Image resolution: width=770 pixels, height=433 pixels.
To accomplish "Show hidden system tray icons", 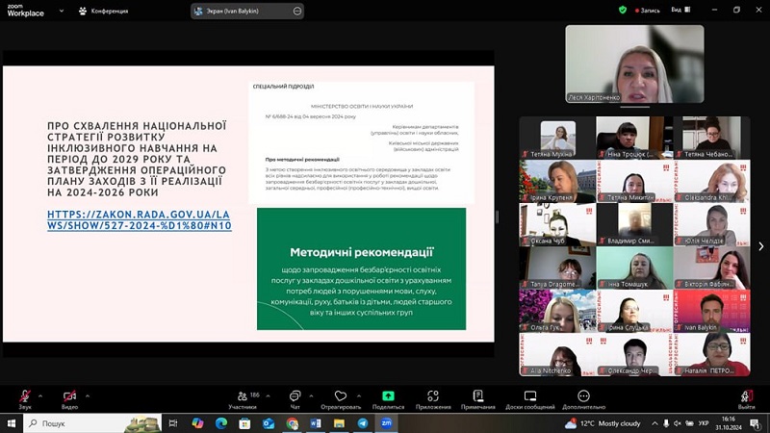I will tap(654, 423).
